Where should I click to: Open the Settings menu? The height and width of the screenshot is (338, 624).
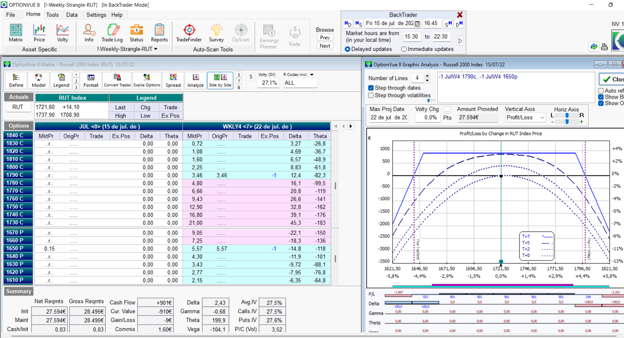(96, 15)
